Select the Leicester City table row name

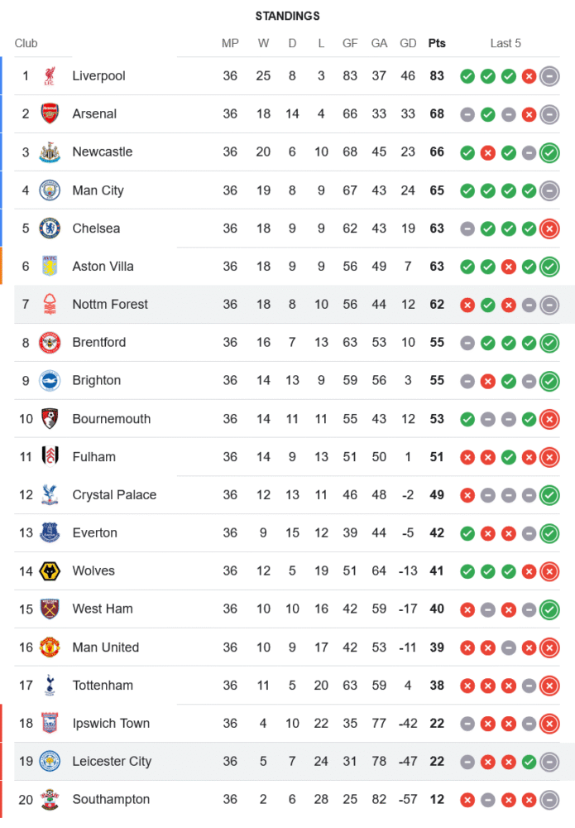[x=112, y=762]
